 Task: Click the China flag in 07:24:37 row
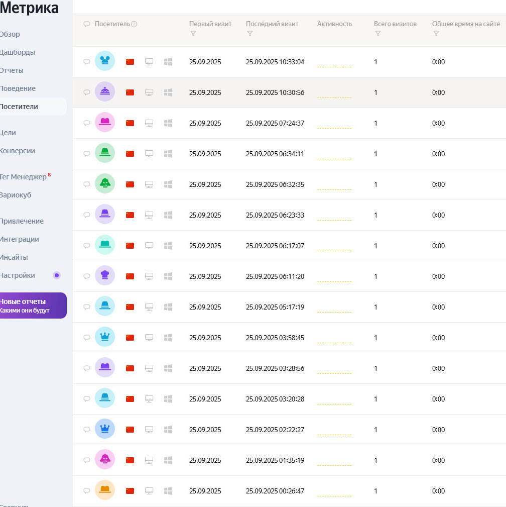pyautogui.click(x=130, y=123)
